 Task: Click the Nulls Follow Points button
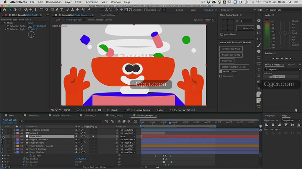pos(231,55)
